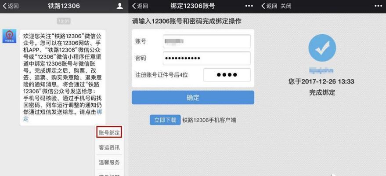Tap the blue checkmark success icon

pos(322,48)
